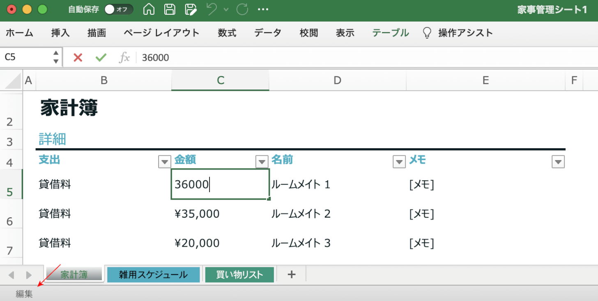Open the 金額 column filter dropdown
The width and height of the screenshot is (598, 301).
(262, 162)
